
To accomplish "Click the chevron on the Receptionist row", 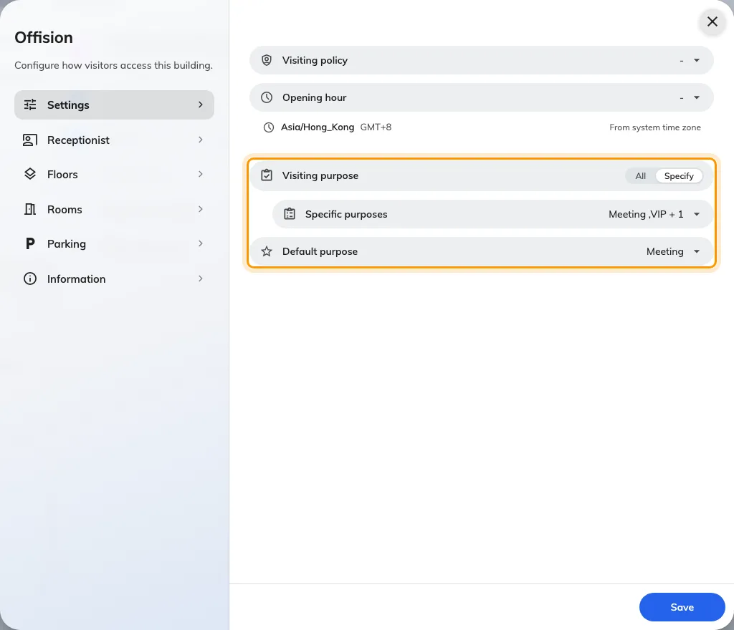I will pyautogui.click(x=201, y=140).
